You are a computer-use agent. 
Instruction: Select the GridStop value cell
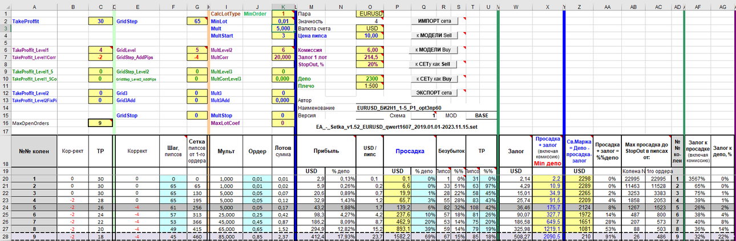[x=197, y=116]
